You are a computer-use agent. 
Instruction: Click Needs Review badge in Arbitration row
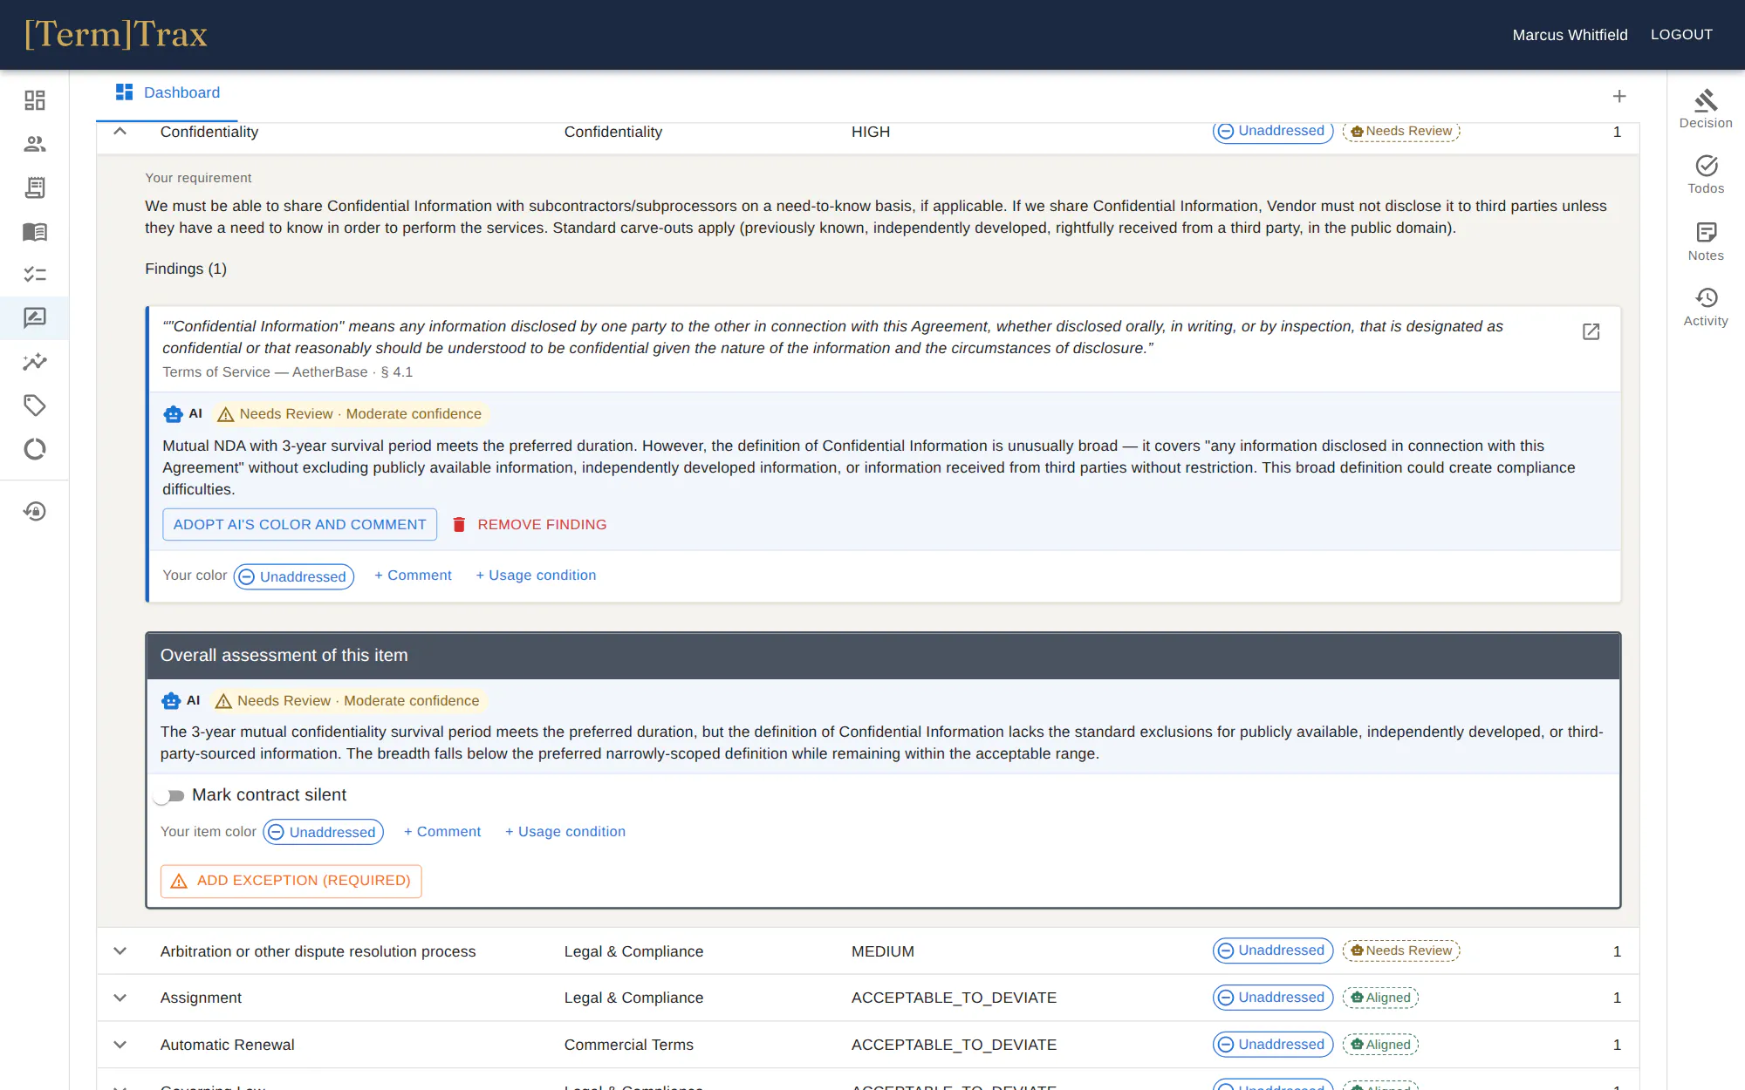(x=1401, y=950)
